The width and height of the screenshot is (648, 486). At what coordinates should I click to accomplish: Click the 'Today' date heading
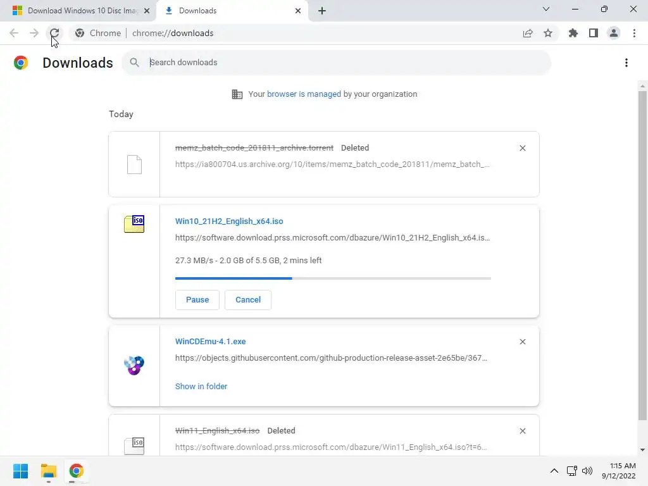(121, 114)
